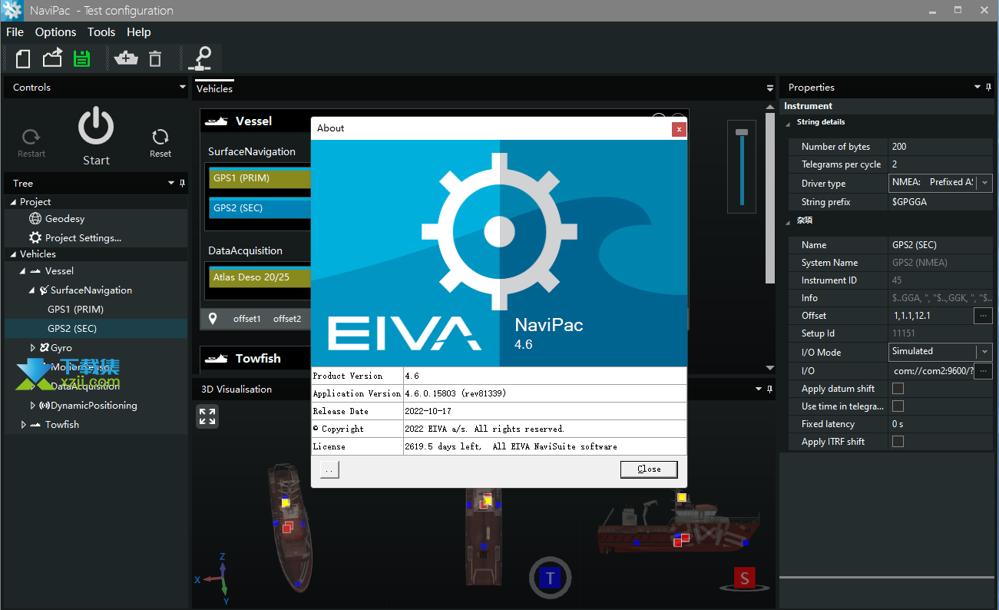Image resolution: width=999 pixels, height=610 pixels.
Task: Save the configuration with the green disk icon
Action: (81, 58)
